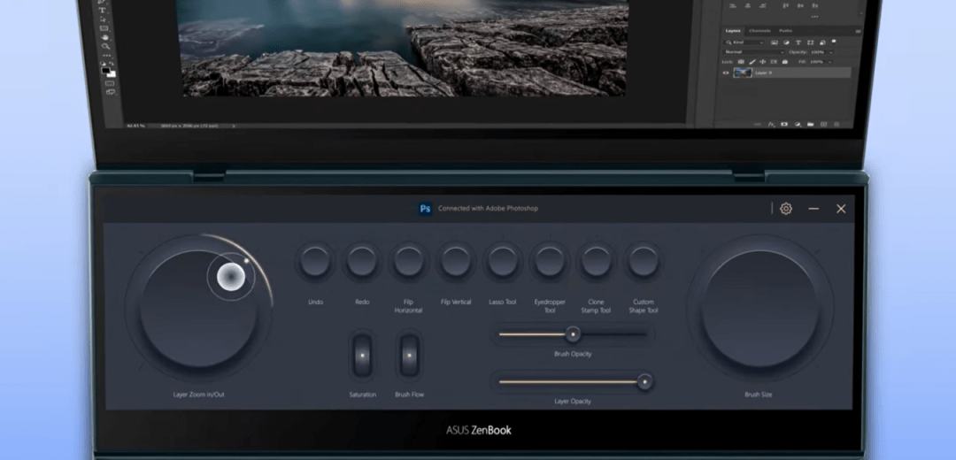The width and height of the screenshot is (956, 460).
Task: Add a layer style with fx icon
Action: click(x=771, y=125)
